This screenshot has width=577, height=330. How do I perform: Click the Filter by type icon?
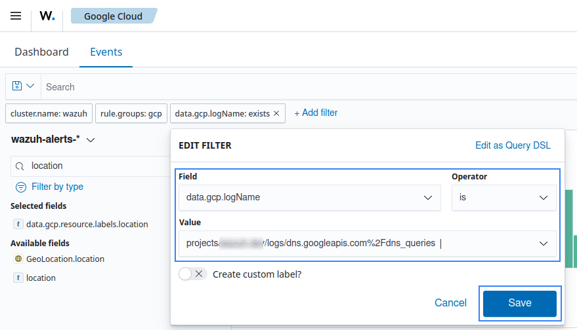(21, 187)
